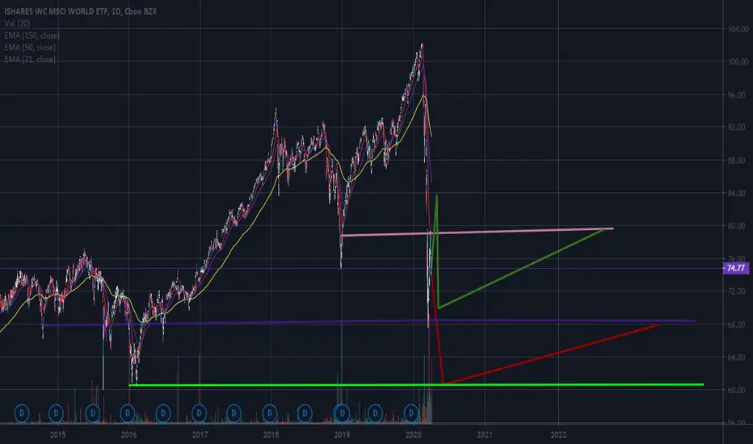
Task: Click the 2021 time axis label
Action: point(485,435)
